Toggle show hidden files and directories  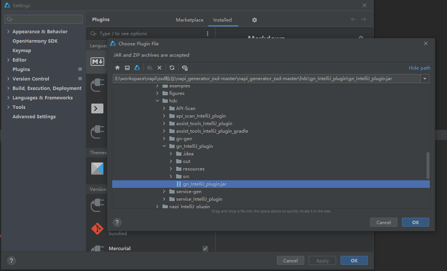(x=184, y=68)
